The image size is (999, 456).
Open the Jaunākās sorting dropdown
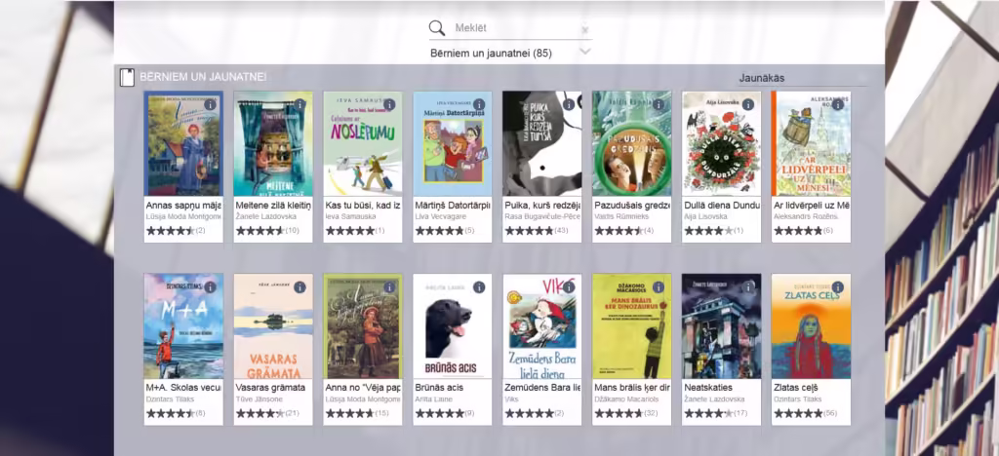click(803, 78)
